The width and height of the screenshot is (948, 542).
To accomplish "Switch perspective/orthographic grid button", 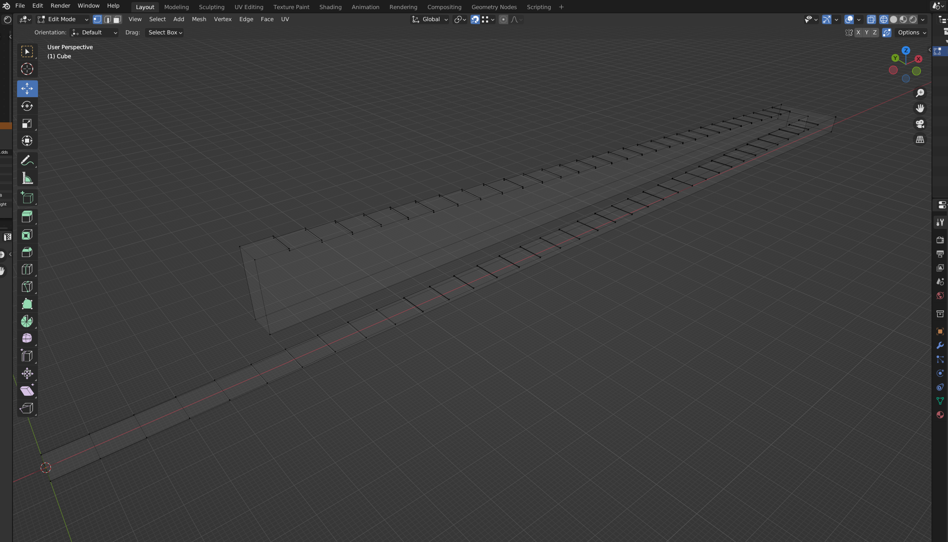I will (920, 139).
